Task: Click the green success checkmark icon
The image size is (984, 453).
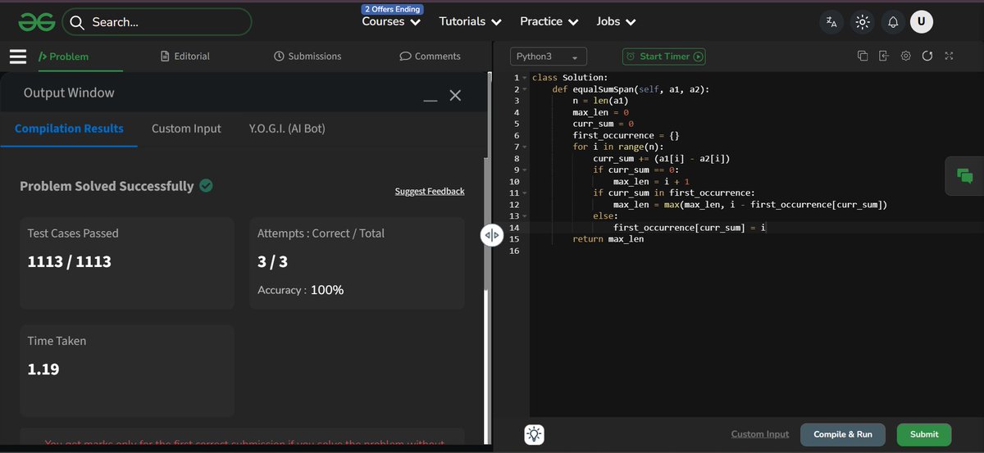Action: point(207,185)
